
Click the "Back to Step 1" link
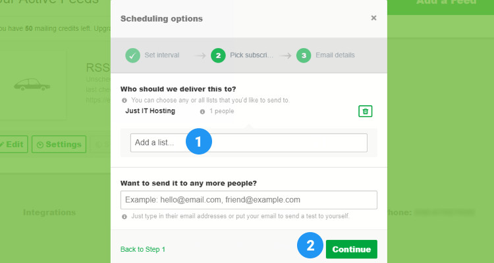tap(143, 250)
